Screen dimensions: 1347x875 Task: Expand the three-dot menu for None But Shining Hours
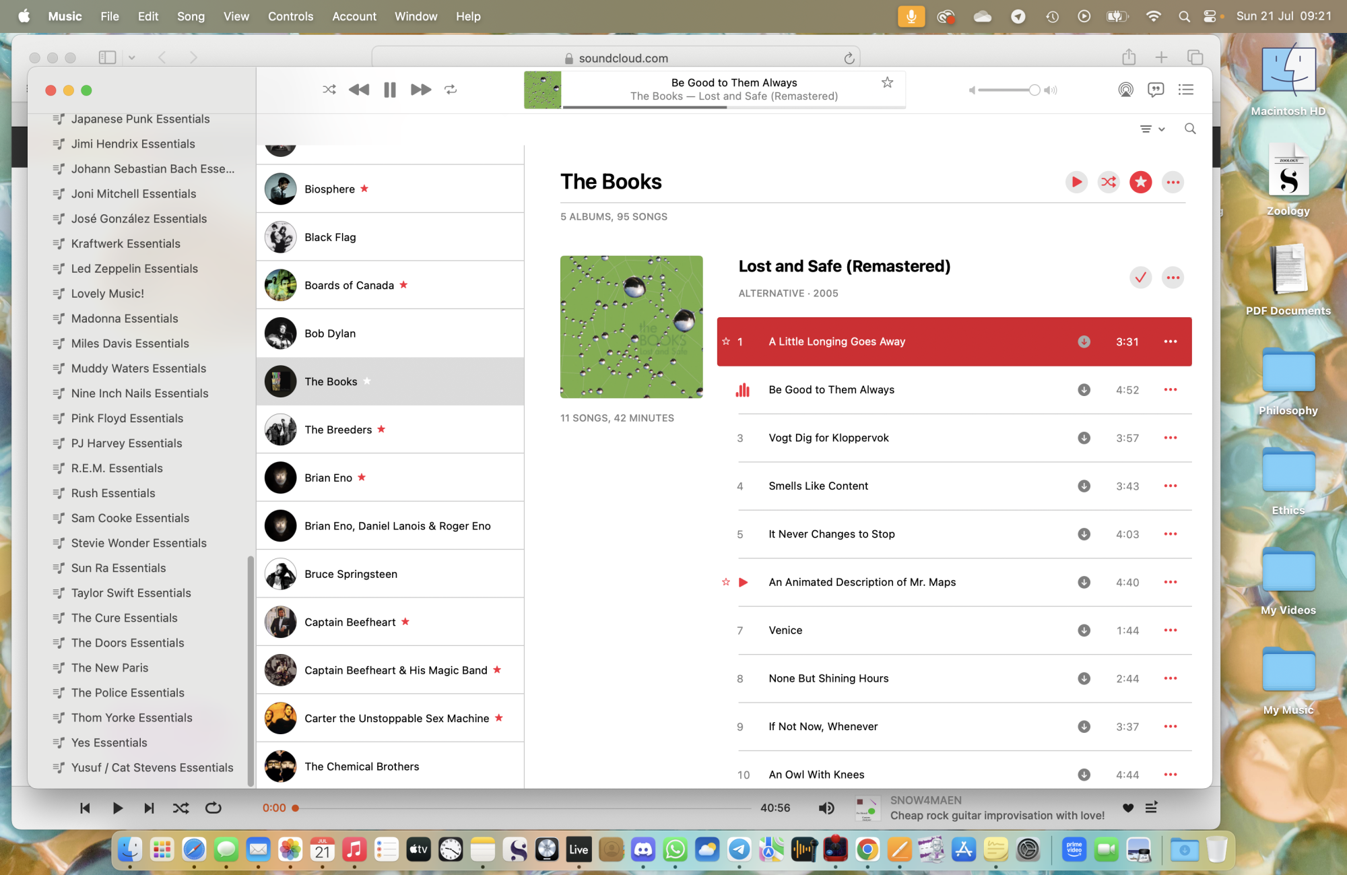[x=1171, y=678]
